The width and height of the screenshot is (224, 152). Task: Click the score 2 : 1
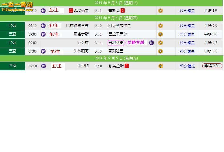coord(98,11)
